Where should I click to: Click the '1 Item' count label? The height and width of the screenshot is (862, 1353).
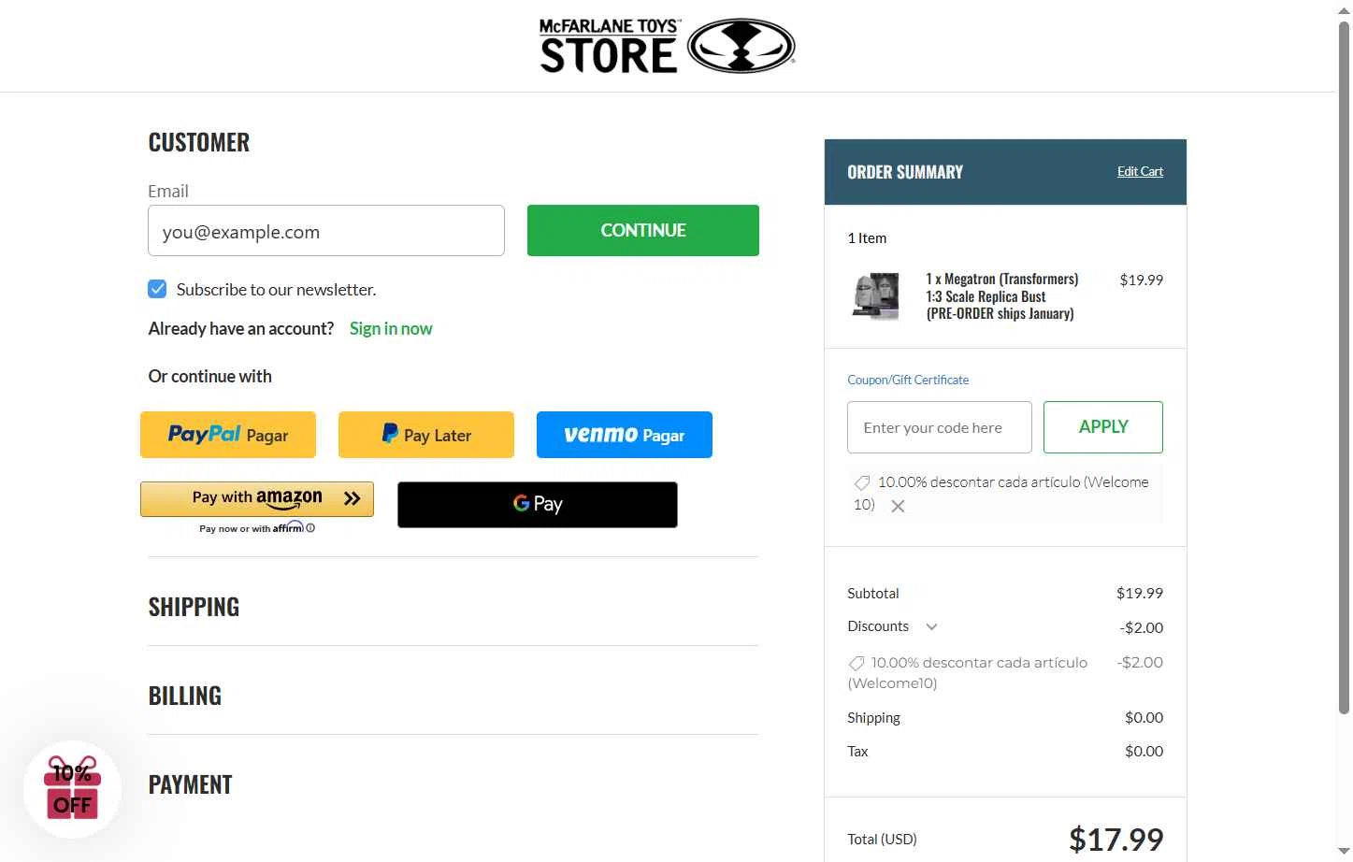[x=867, y=237]
